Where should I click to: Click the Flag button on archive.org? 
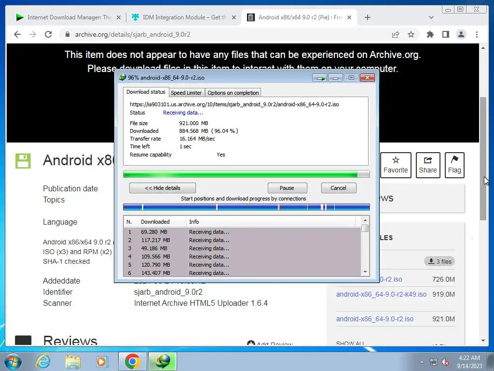(x=454, y=165)
